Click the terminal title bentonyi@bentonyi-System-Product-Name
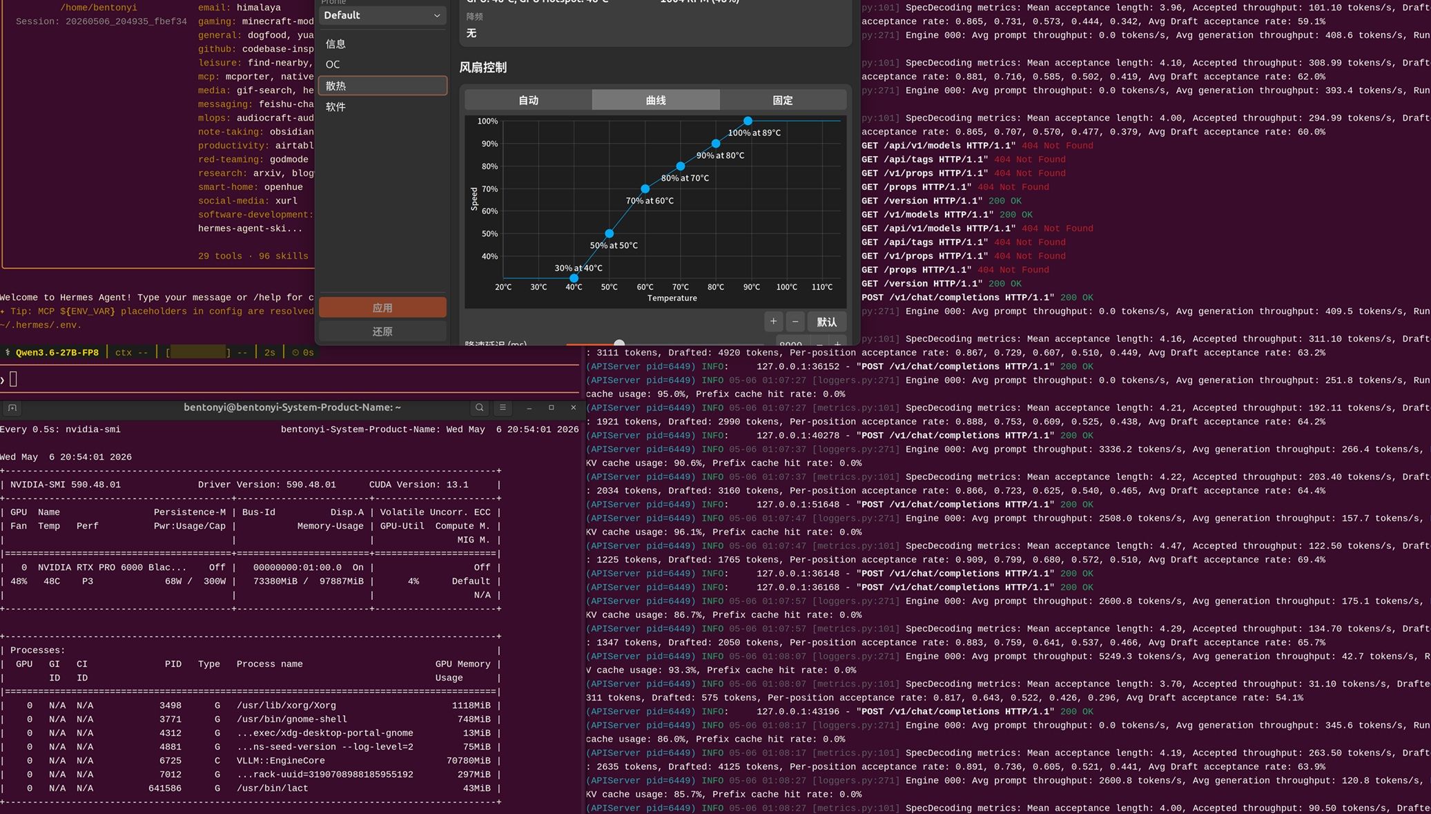Screen dimensions: 1431x814 pos(292,407)
